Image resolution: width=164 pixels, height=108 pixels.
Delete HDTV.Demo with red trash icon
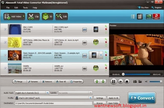[x=106, y=42]
